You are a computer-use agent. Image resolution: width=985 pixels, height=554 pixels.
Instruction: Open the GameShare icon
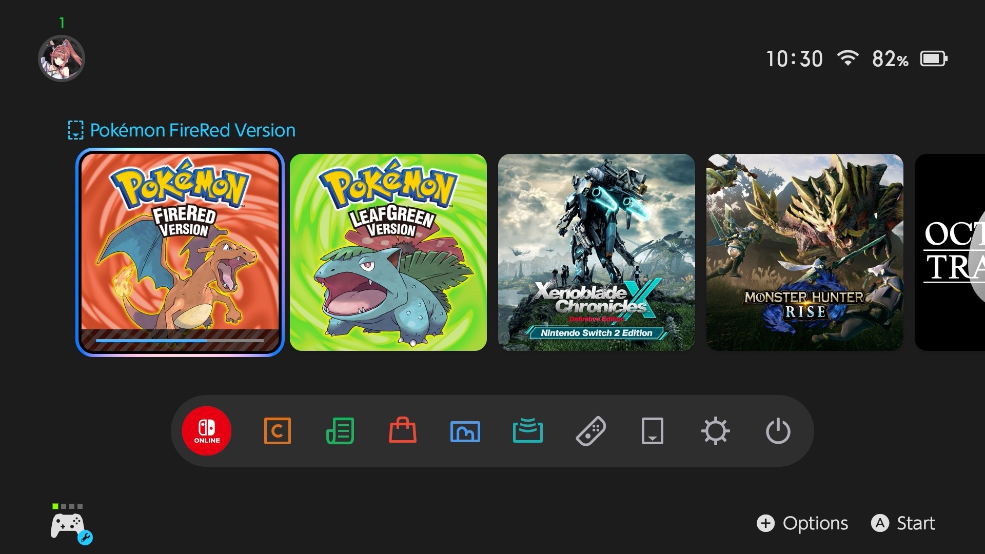click(528, 431)
